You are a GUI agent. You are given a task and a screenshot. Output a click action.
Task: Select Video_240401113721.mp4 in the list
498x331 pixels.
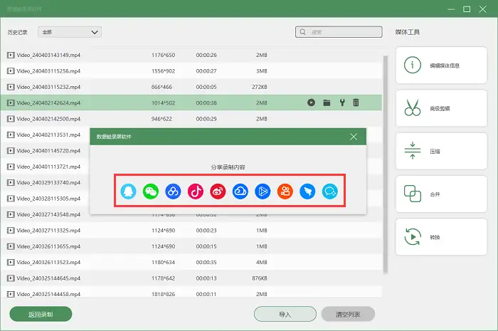point(45,167)
